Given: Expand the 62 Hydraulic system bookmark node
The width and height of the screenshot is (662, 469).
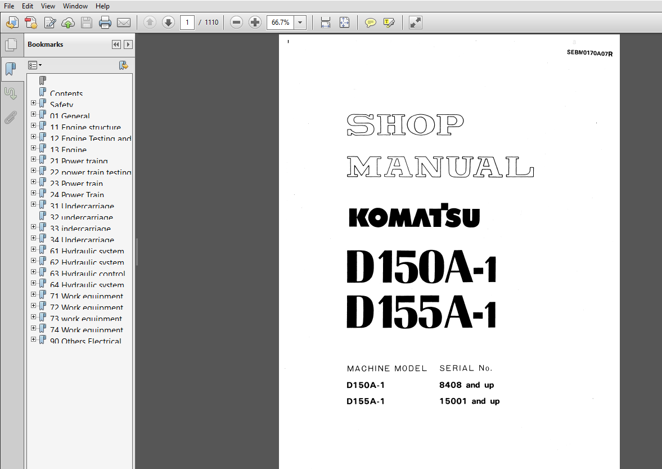Looking at the screenshot, I should point(33,261).
